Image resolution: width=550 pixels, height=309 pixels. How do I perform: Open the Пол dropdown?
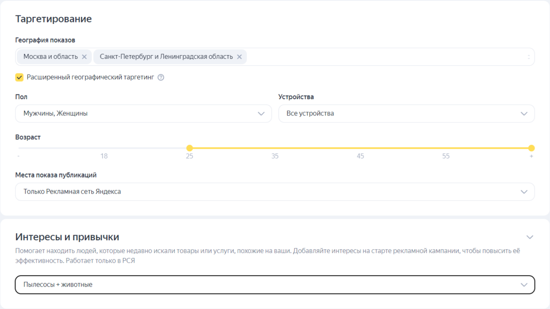143,114
